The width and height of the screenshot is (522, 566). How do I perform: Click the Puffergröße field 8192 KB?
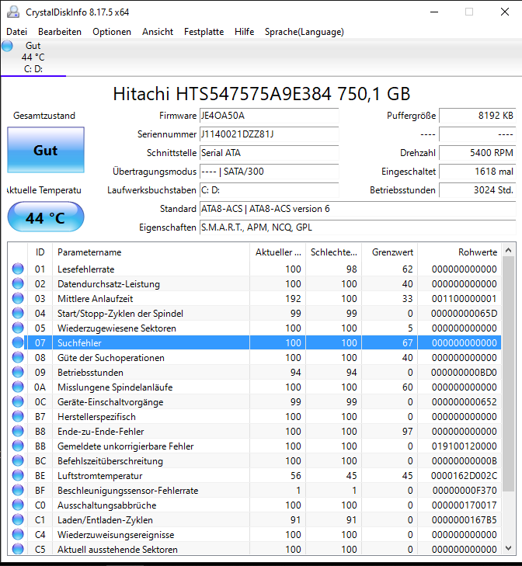(478, 116)
